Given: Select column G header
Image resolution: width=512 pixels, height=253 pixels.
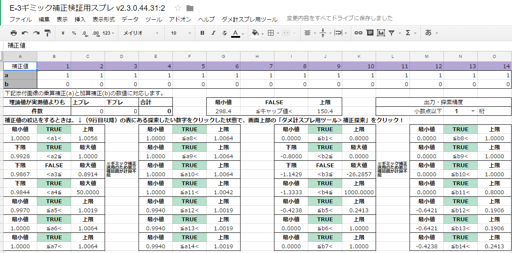Looking at the screenshot, I should click(223, 57).
